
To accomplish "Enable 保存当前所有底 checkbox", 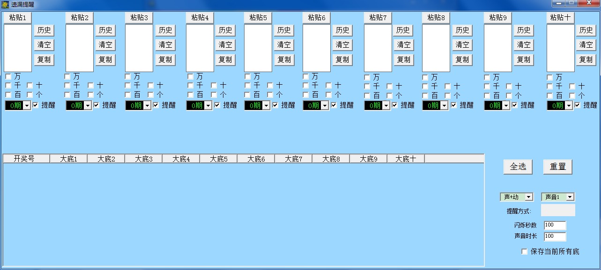I will click(525, 252).
